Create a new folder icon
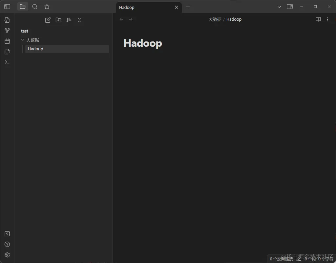336x263 pixels. [58, 20]
